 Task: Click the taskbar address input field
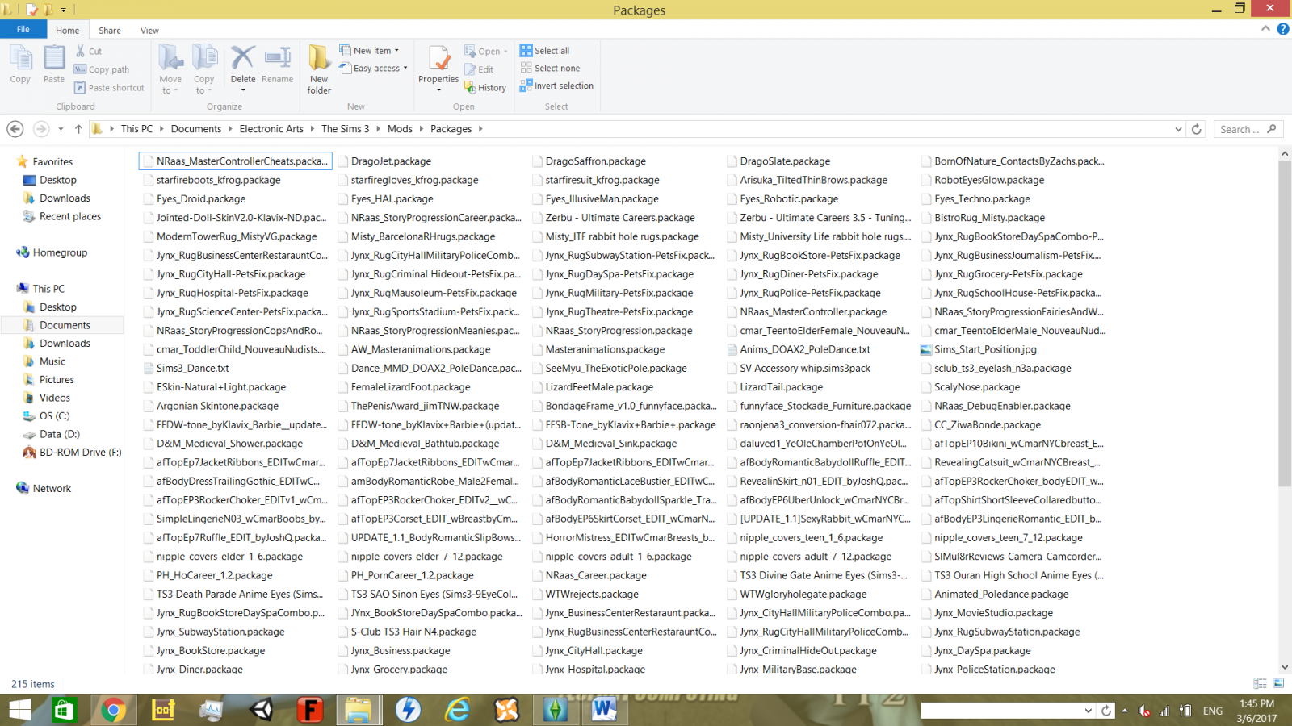1002,711
